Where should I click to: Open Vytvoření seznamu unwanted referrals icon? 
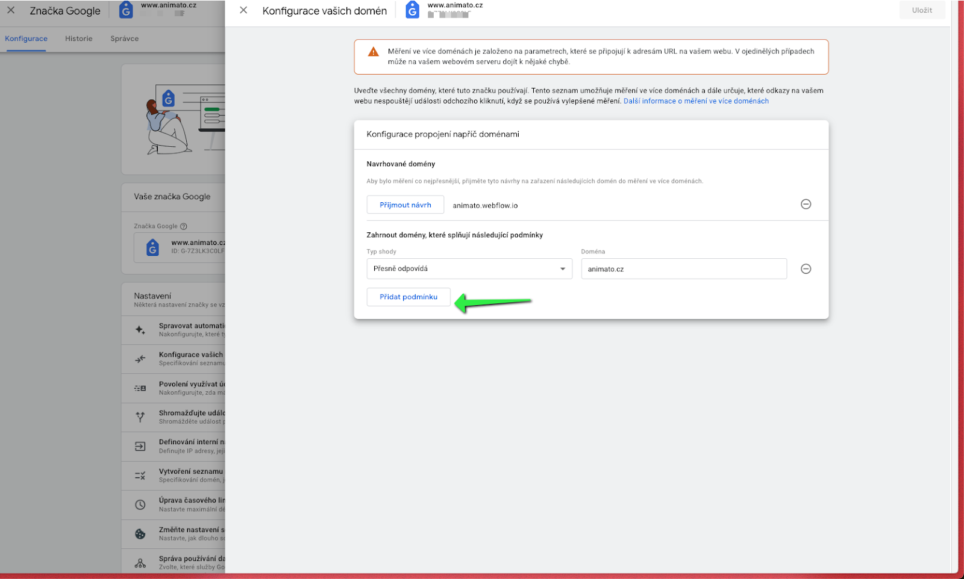click(x=140, y=475)
